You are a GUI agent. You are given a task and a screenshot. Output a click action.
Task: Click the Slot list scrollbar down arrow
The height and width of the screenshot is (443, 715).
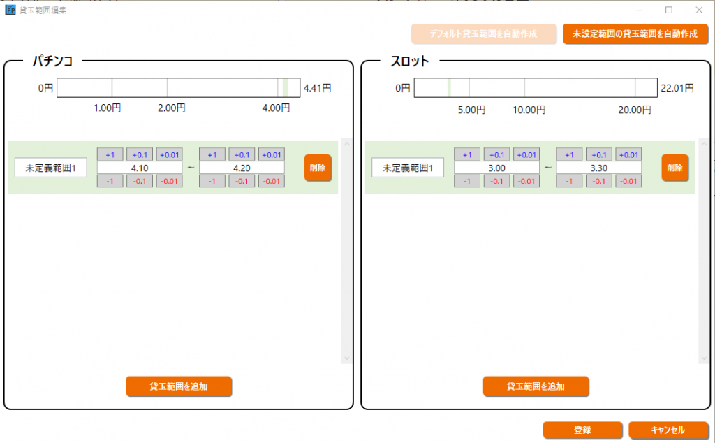click(x=704, y=358)
